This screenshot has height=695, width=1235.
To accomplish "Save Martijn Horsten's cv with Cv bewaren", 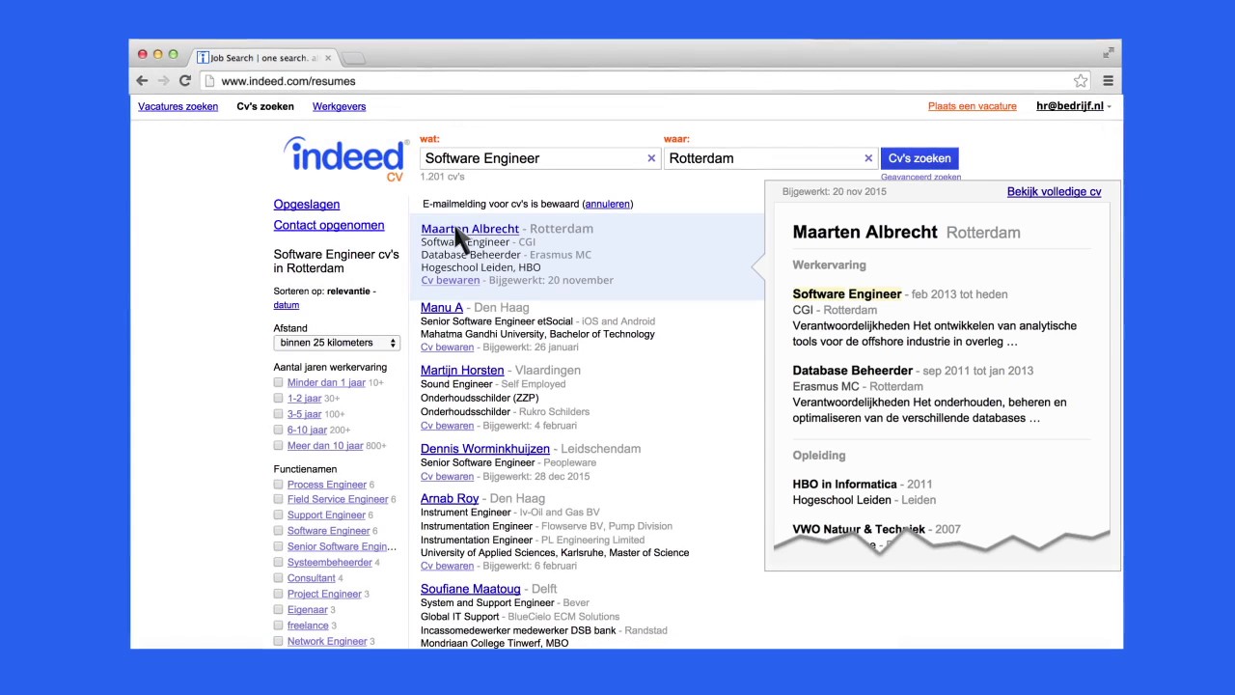I will [447, 426].
